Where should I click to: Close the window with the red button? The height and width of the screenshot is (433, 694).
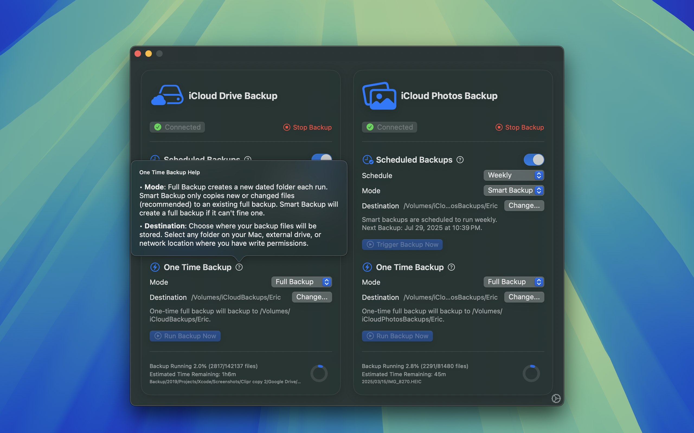pyautogui.click(x=138, y=54)
